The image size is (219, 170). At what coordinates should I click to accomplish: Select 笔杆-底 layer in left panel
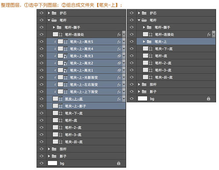[86, 120]
